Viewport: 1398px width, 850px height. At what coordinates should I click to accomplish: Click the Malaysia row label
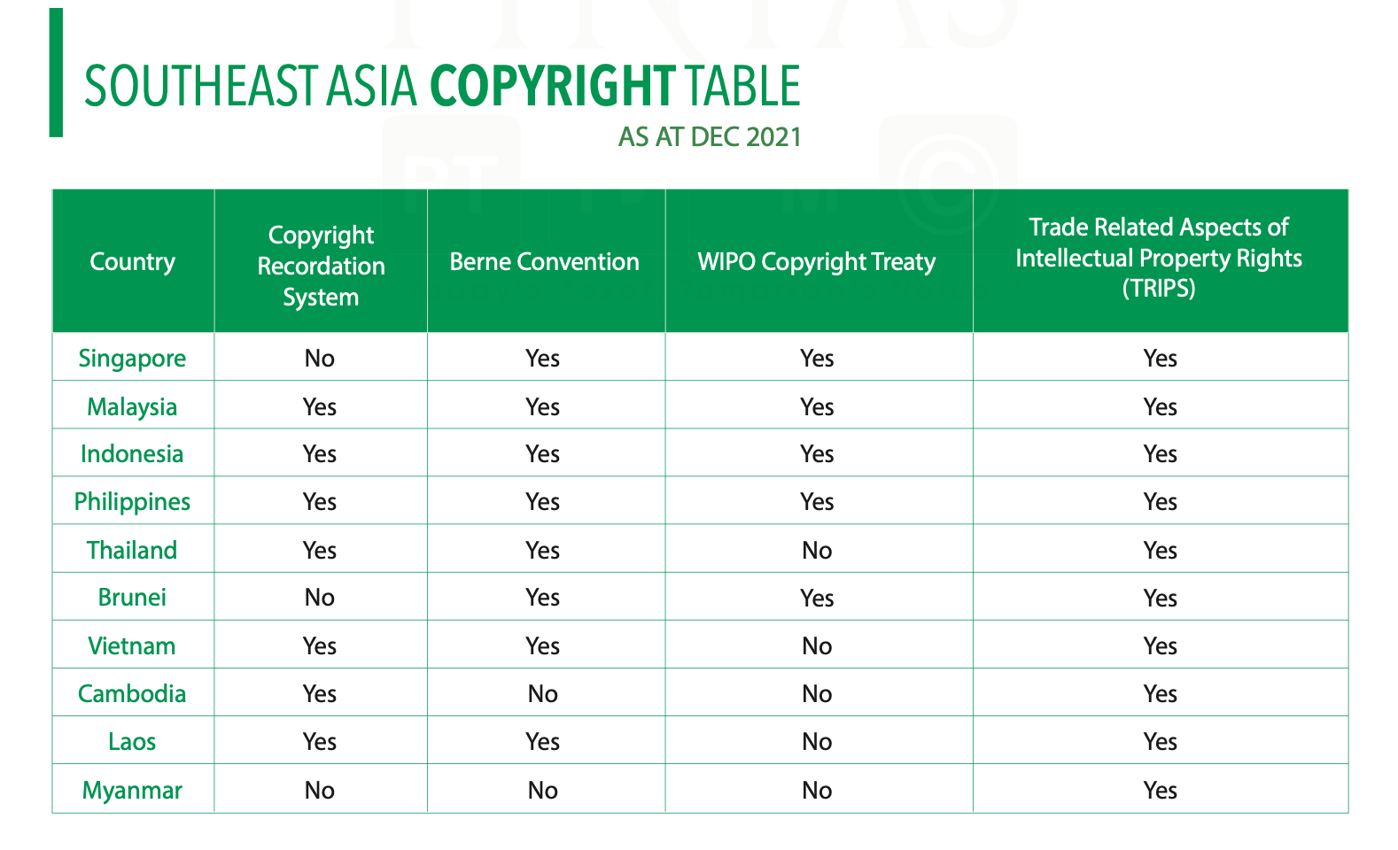pos(133,406)
